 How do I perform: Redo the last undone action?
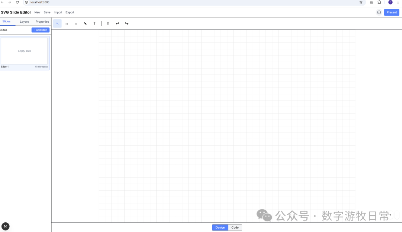[x=127, y=23]
